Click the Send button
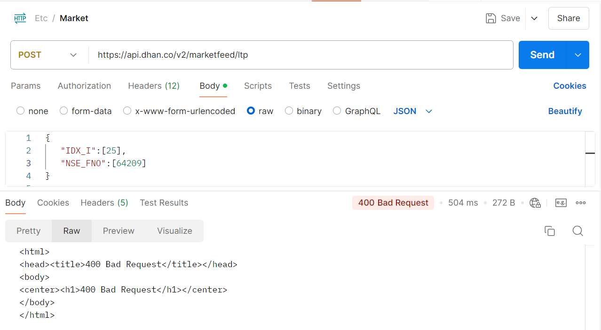This screenshot has width=601, height=330. (x=542, y=55)
